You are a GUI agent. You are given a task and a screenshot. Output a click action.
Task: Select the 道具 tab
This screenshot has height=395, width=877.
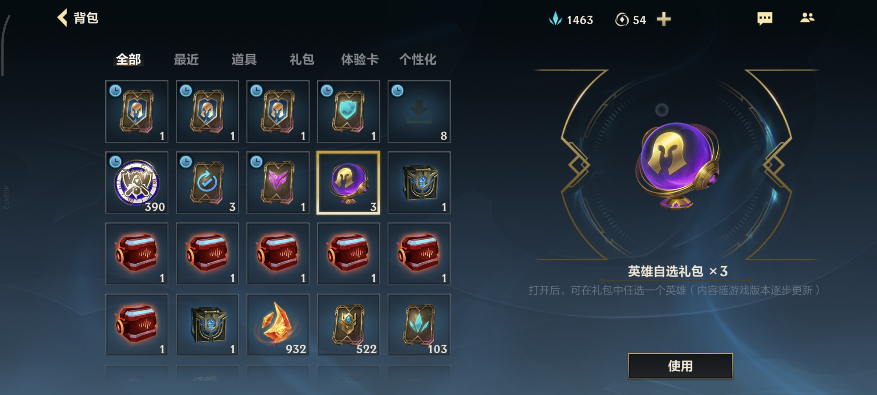click(244, 59)
